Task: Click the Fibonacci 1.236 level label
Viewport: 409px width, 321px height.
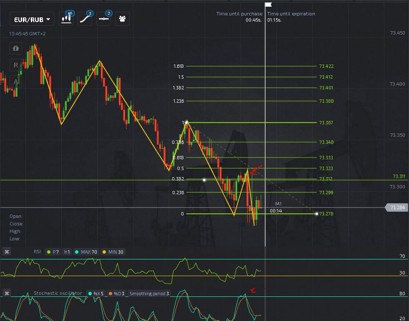Action: tap(179, 101)
